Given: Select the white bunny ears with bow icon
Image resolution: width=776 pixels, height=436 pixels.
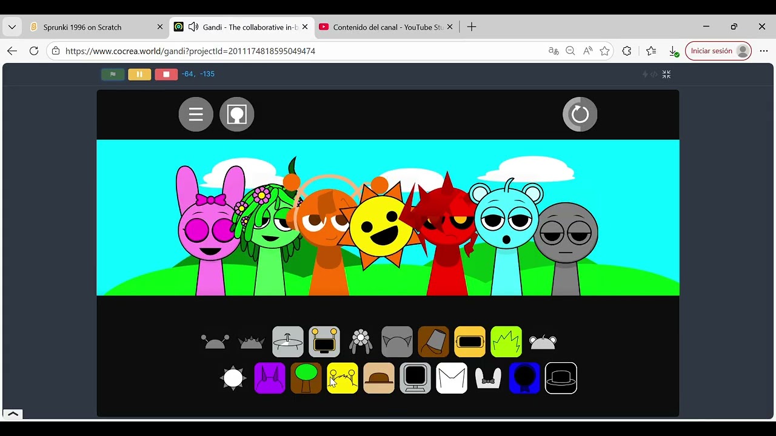Looking at the screenshot, I should point(488,378).
